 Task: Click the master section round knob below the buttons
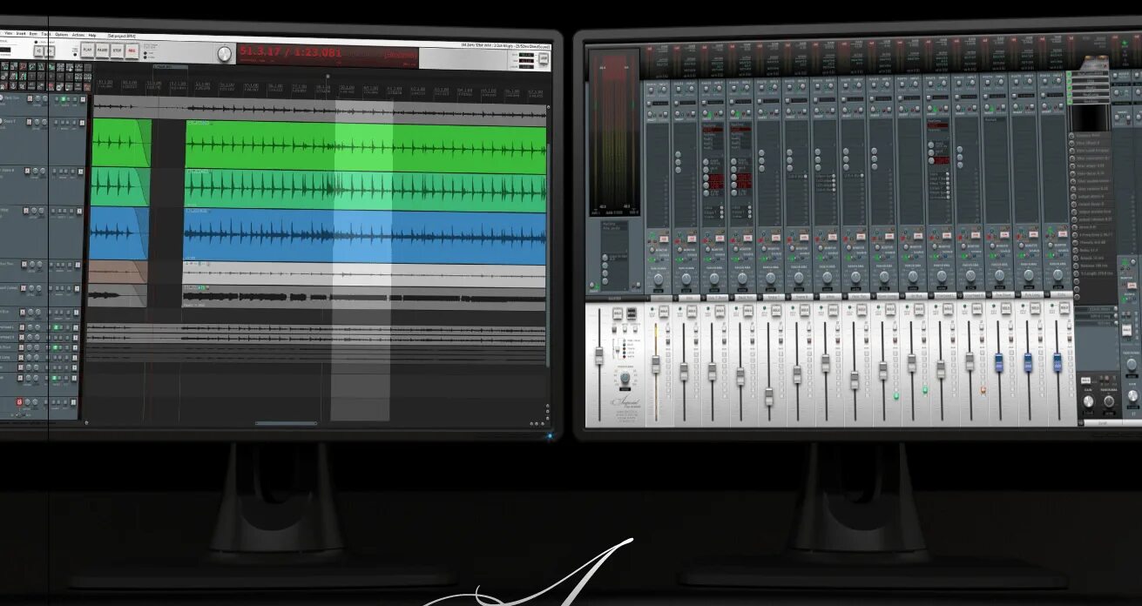pos(624,380)
